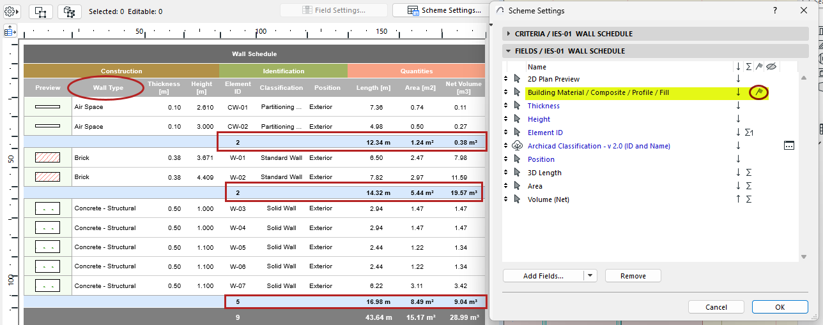Click the select in 3D view icon
The image size is (823, 325).
point(69,11)
